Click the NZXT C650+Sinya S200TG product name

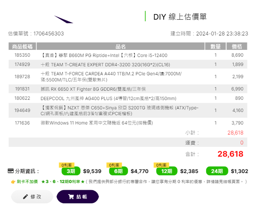point(119,111)
